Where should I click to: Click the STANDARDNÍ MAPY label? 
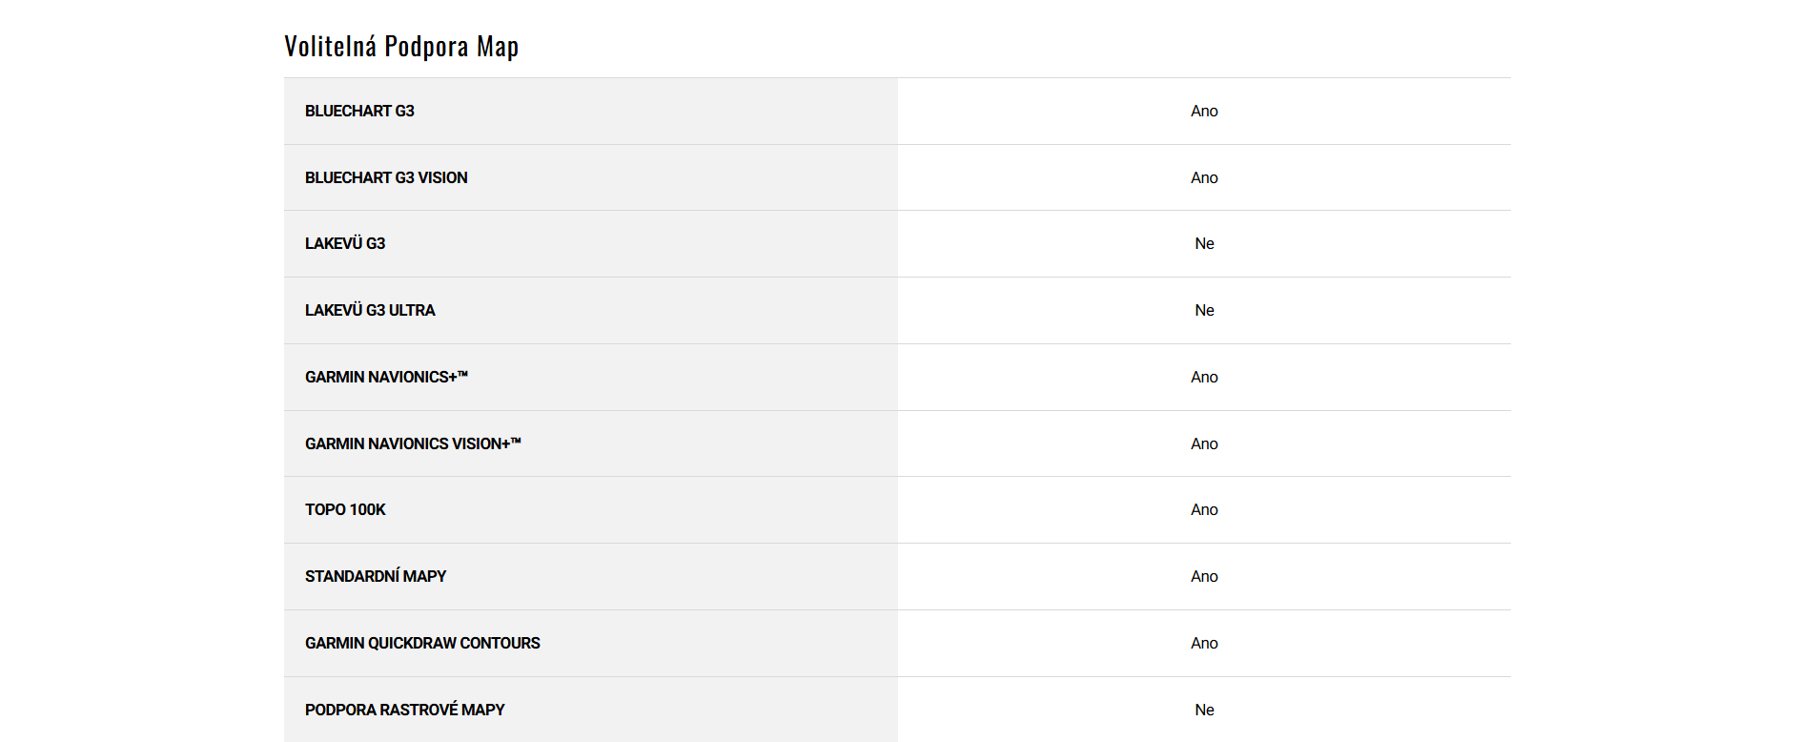coord(376,577)
